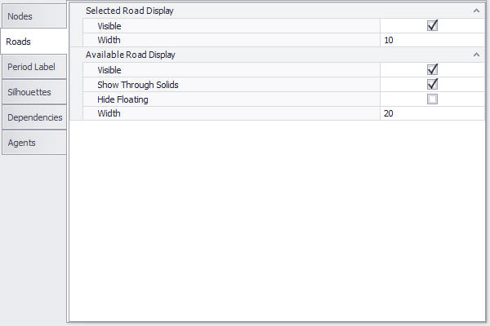Disable the Show Through Solids checkbox

tap(433, 85)
